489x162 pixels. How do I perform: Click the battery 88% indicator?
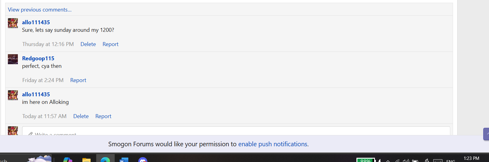click(366, 160)
